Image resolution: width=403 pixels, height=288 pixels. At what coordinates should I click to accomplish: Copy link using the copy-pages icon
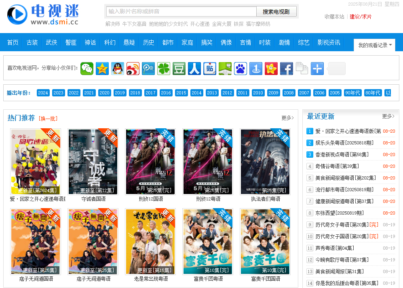[x=302, y=69]
